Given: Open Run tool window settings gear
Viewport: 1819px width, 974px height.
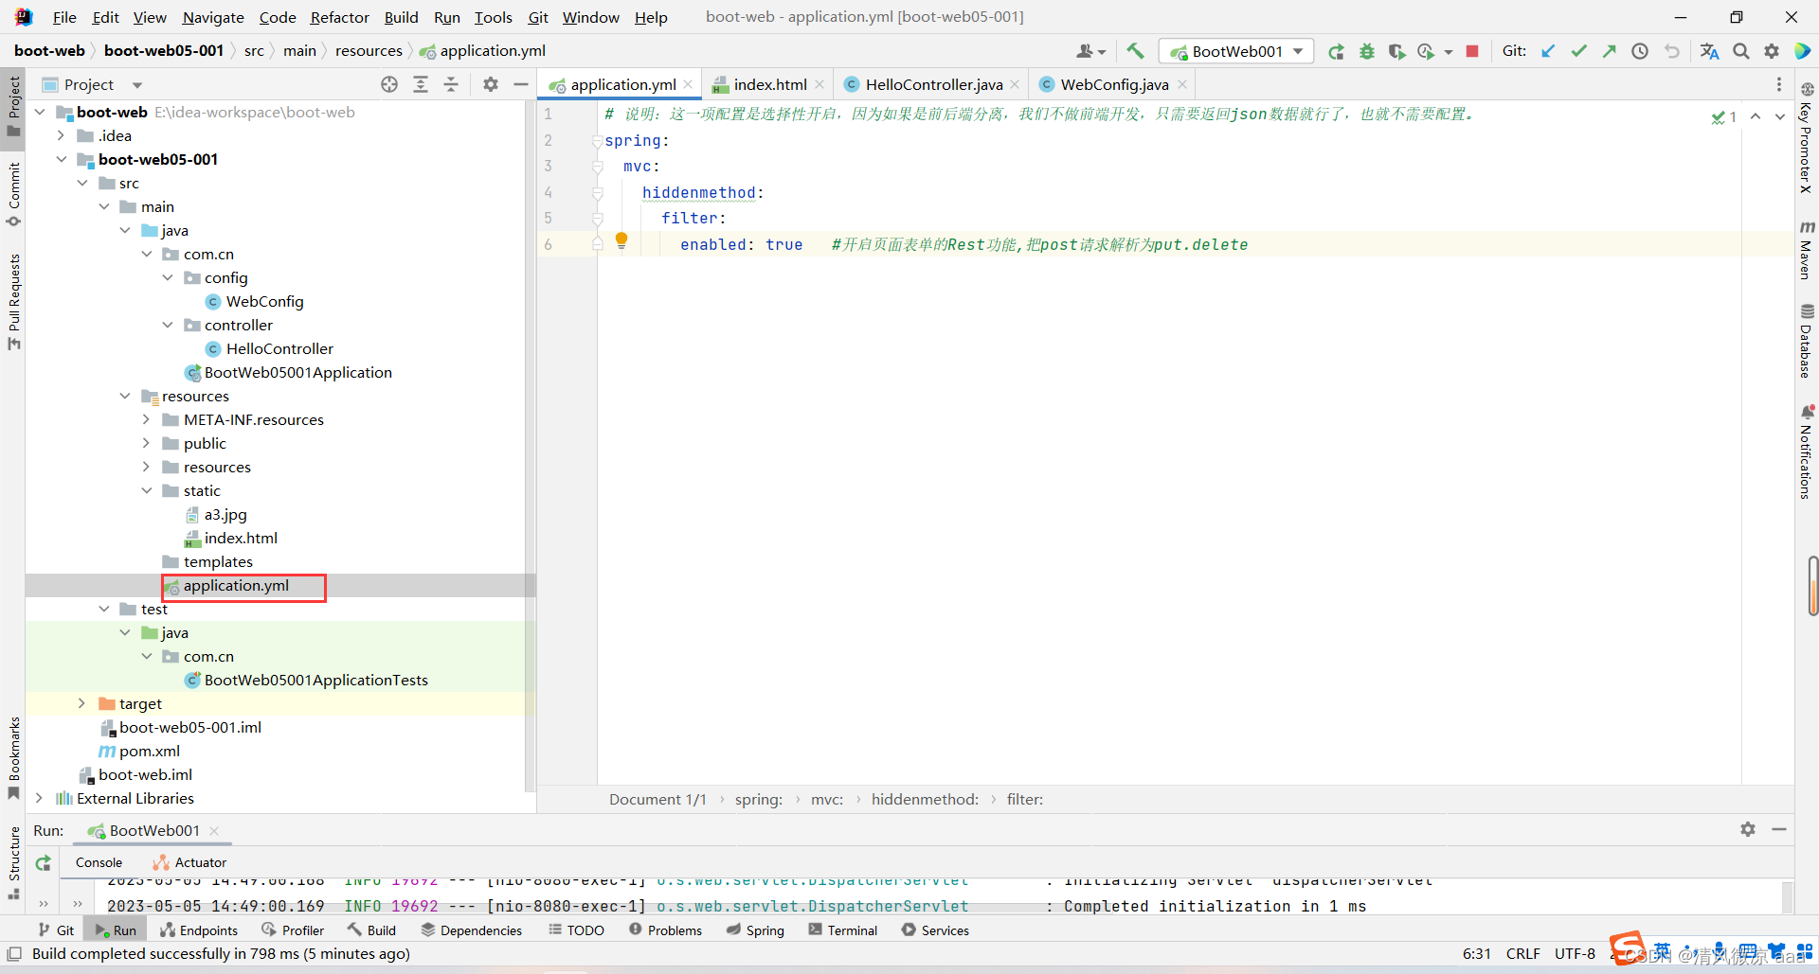Looking at the screenshot, I should 1748,829.
